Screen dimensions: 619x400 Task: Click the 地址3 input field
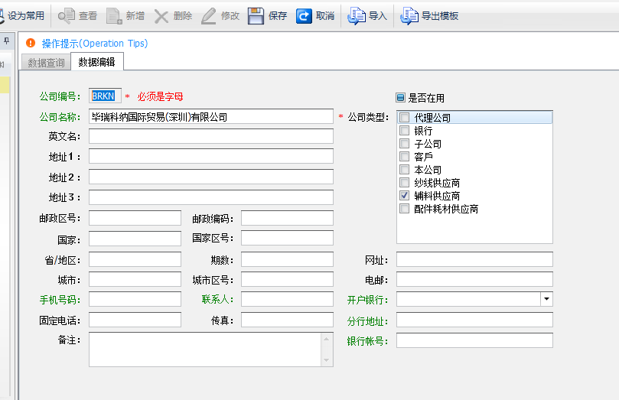click(x=211, y=197)
